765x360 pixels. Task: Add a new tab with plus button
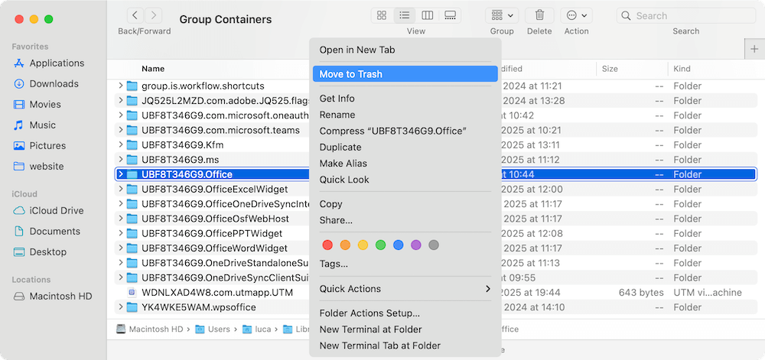754,48
